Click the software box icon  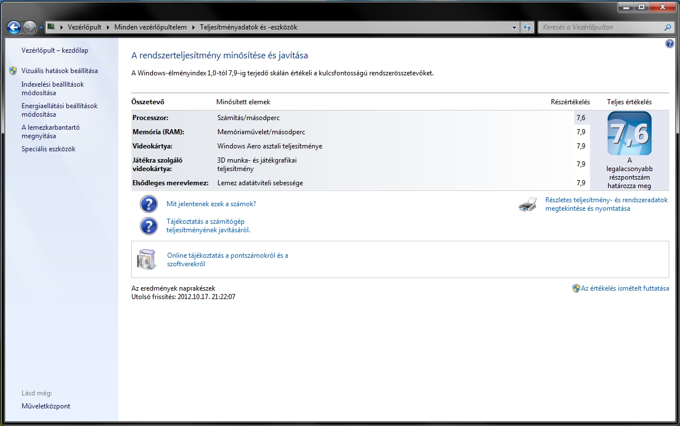point(146,259)
